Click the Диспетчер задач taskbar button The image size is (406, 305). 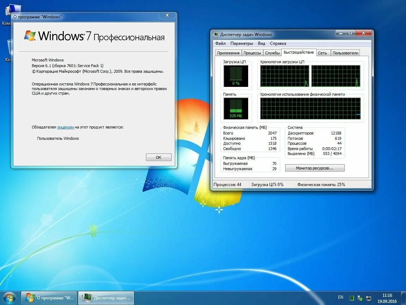tap(106, 298)
